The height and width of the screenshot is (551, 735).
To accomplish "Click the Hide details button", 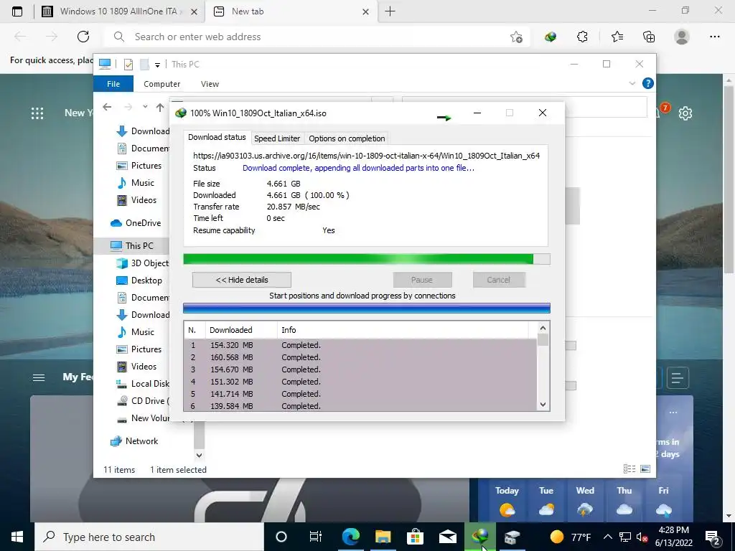I will [x=241, y=280].
